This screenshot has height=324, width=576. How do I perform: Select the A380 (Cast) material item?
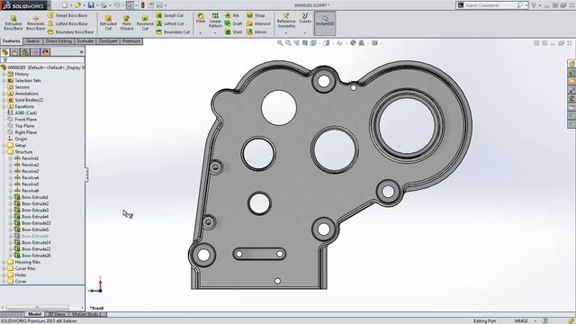(22, 113)
